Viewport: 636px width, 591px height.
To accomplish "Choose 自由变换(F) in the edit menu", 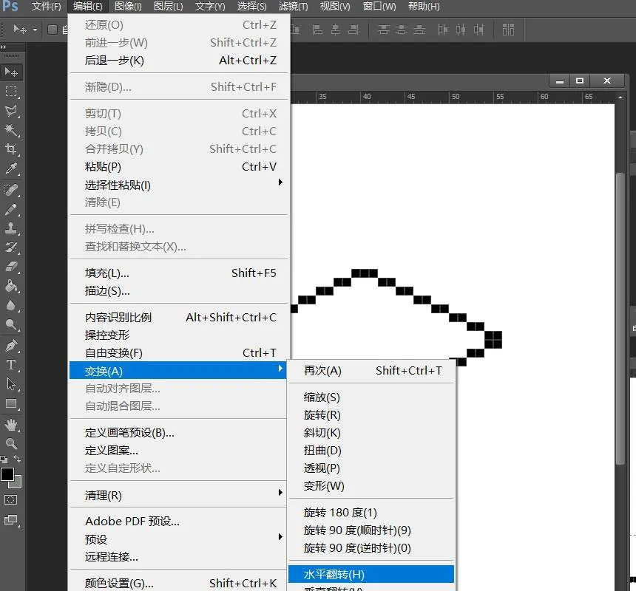I will [x=179, y=353].
